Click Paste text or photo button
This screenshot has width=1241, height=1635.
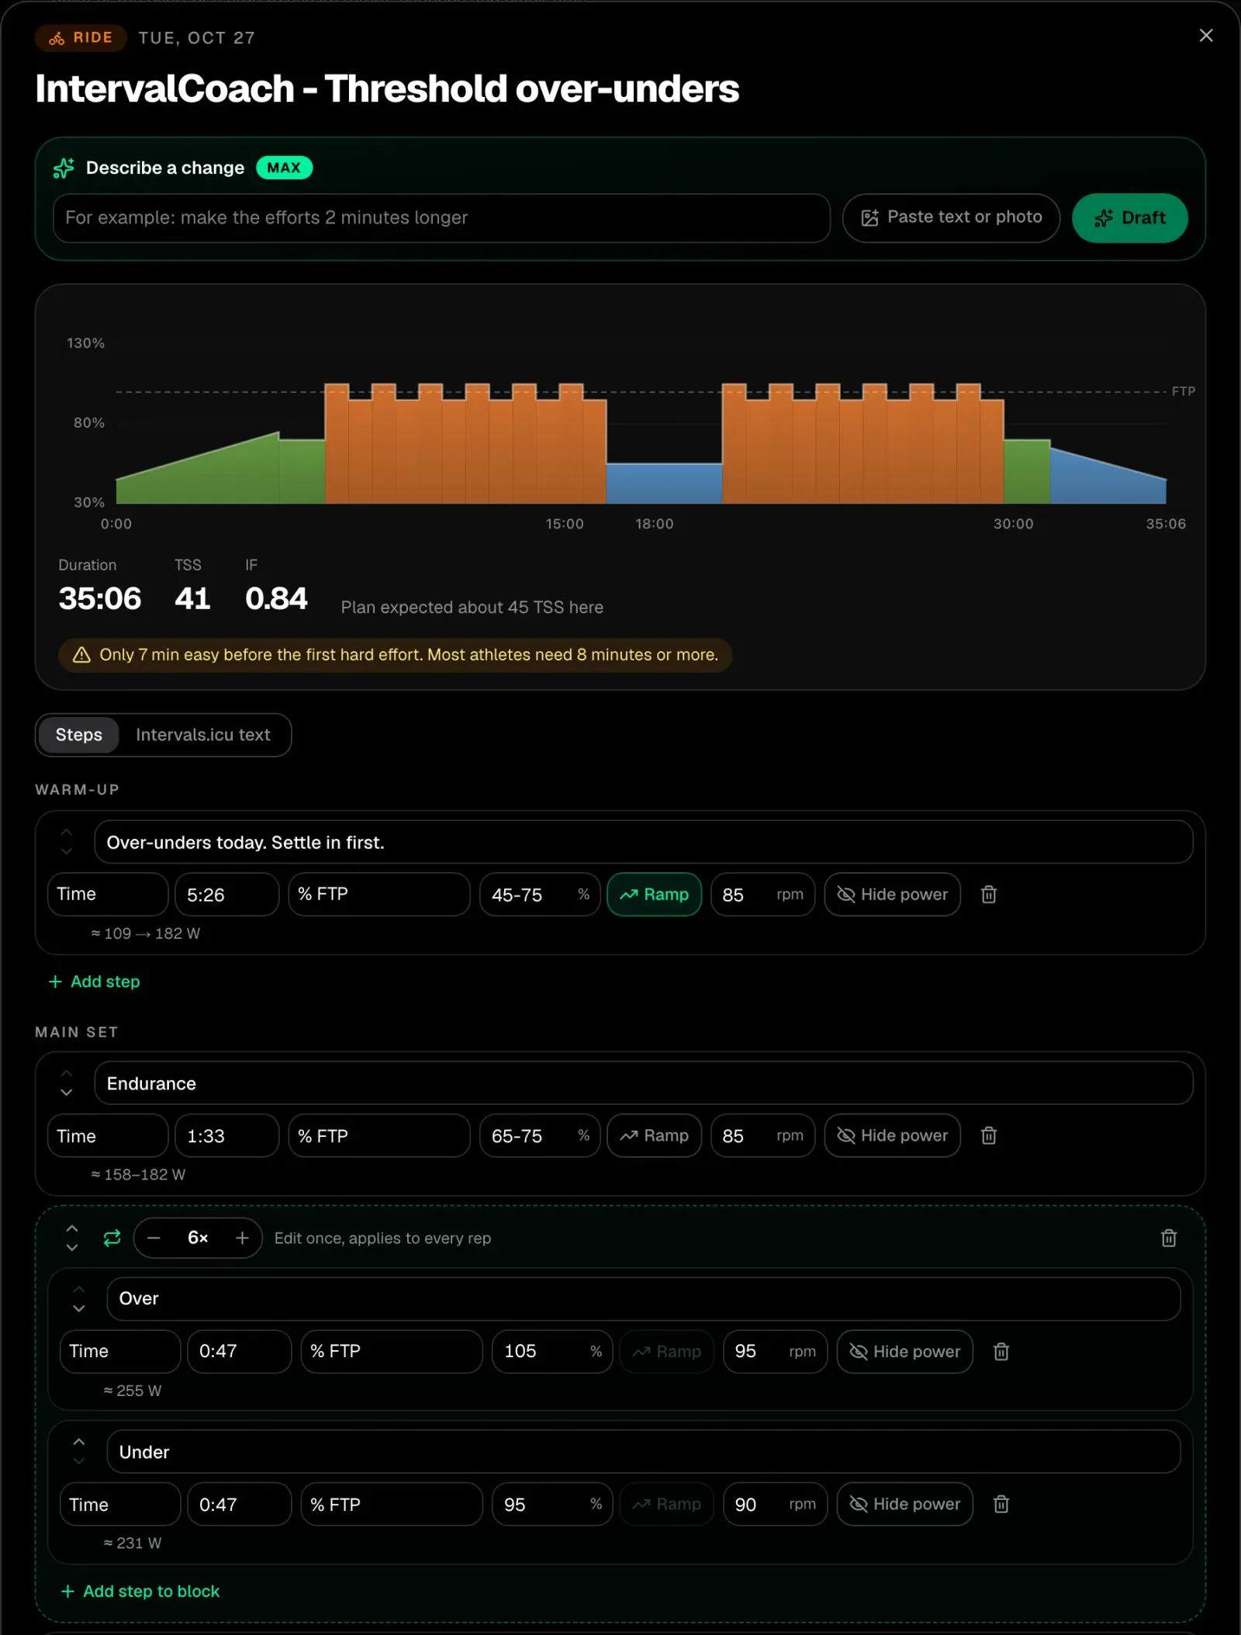tap(951, 218)
